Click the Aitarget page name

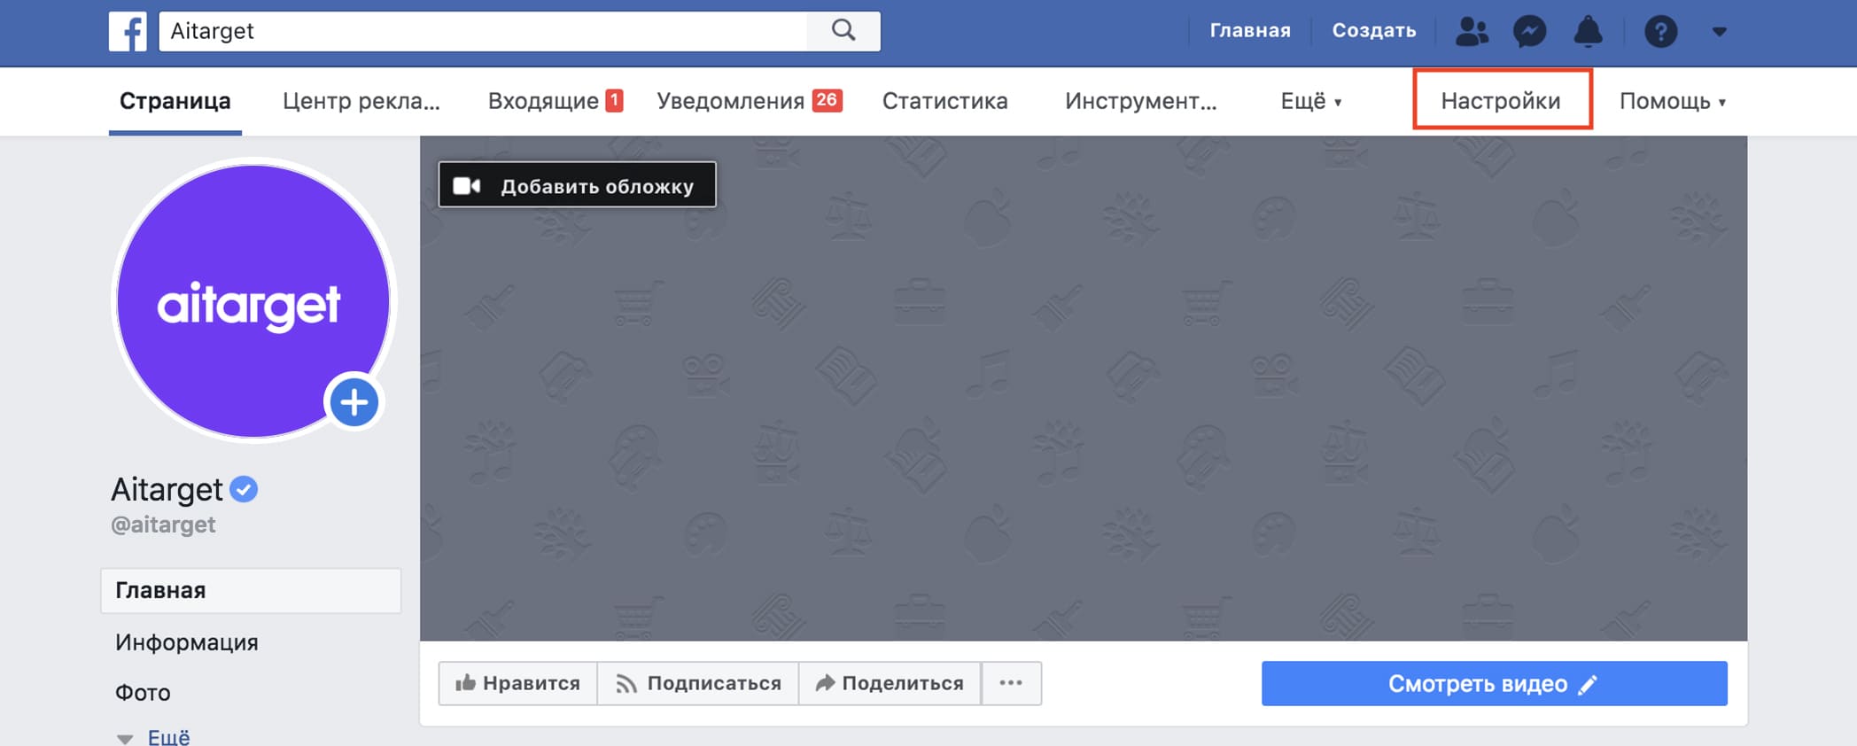coord(167,489)
